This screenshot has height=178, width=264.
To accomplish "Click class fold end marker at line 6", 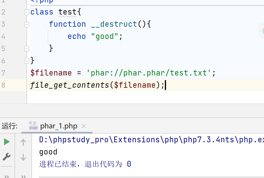I will pyautogui.click(x=27, y=60).
